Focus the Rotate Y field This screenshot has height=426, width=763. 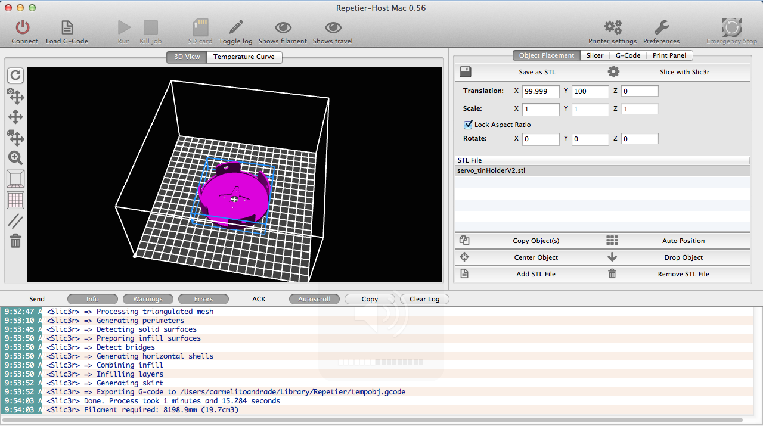590,139
